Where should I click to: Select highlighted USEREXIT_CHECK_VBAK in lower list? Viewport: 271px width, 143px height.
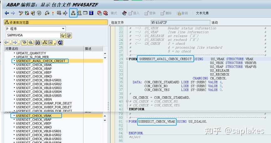pos(34,116)
